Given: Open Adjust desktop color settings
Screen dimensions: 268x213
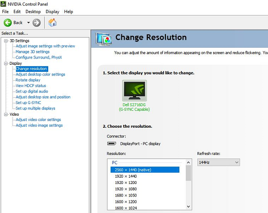Looking at the screenshot, I should click(x=40, y=74).
